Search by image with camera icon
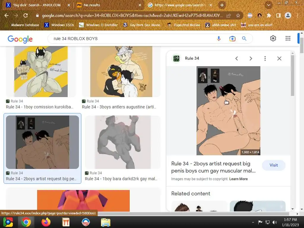The height and width of the screenshot is (228, 304). [232, 39]
